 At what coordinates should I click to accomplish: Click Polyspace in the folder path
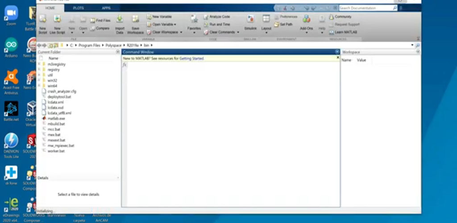pyautogui.click(x=113, y=45)
